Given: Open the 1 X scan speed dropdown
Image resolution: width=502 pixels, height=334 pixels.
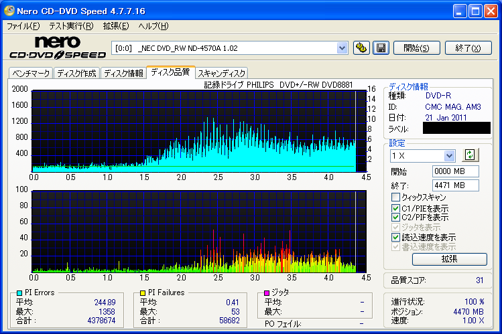Looking at the screenshot, I should pyautogui.click(x=449, y=156).
